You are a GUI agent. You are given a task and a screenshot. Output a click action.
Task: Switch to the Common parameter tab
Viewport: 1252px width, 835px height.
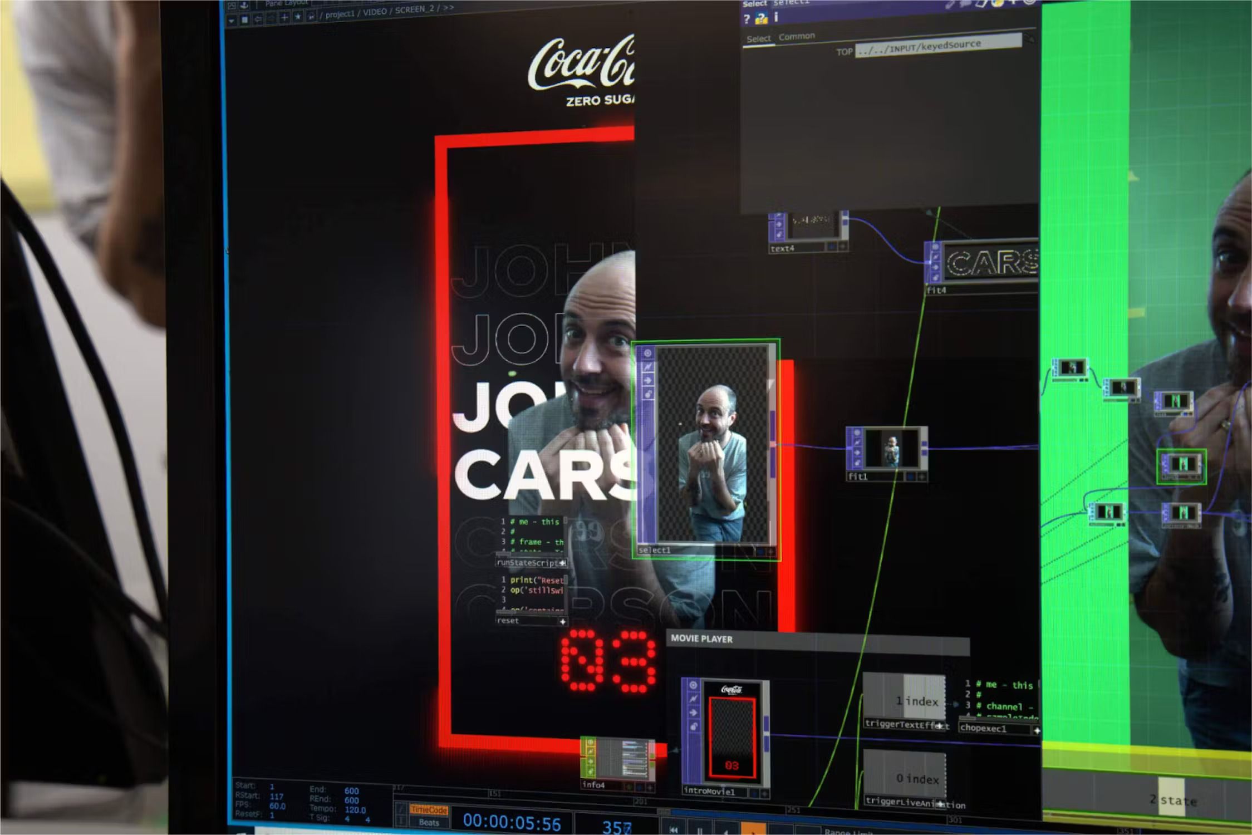[797, 37]
